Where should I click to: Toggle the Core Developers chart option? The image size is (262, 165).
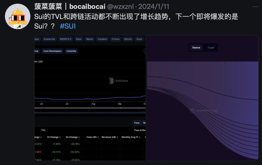click(52, 51)
